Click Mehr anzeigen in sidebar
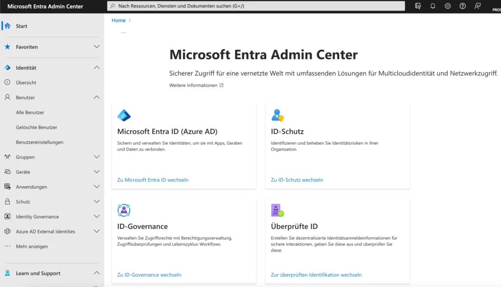501x287 pixels. 32,246
